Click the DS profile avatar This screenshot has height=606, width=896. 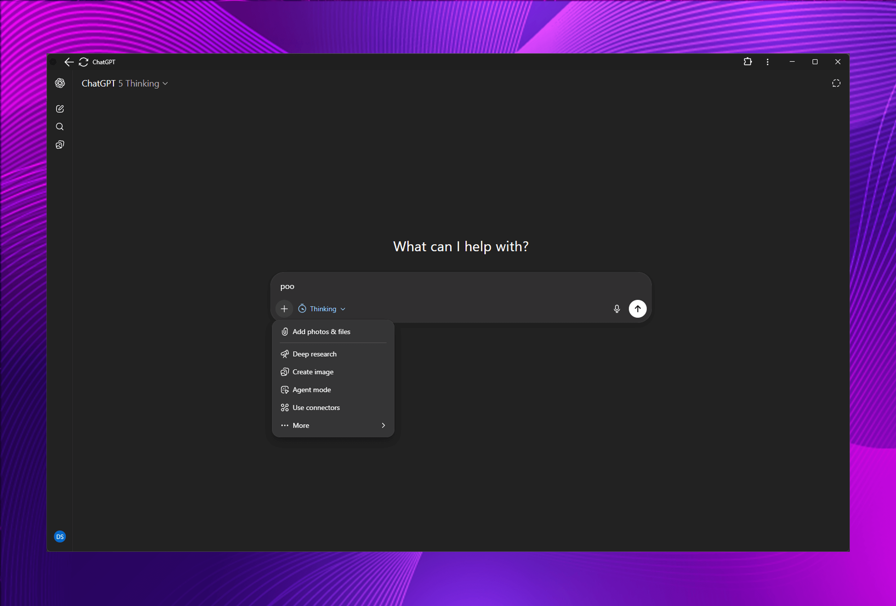[60, 537]
